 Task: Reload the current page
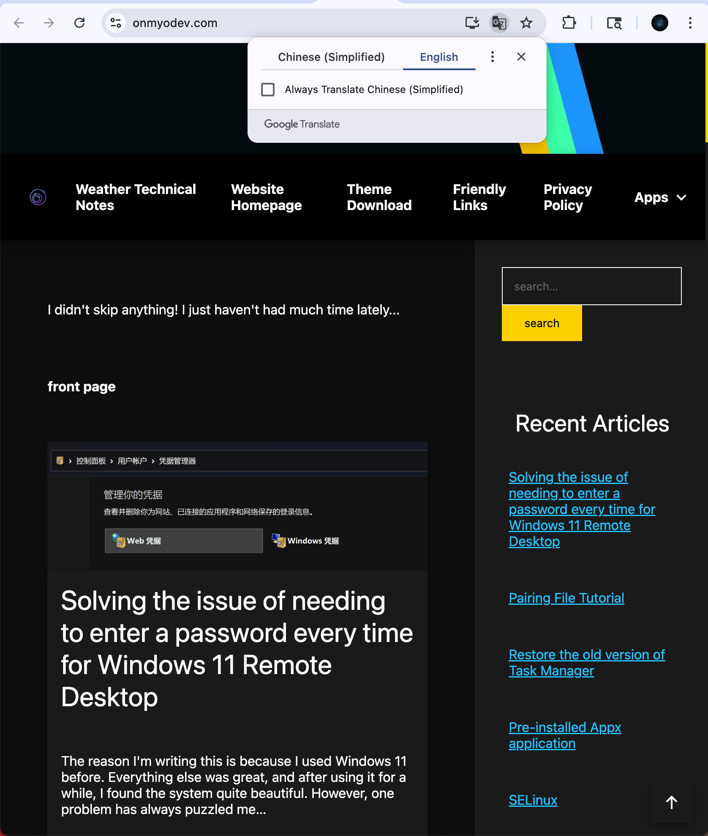[79, 23]
